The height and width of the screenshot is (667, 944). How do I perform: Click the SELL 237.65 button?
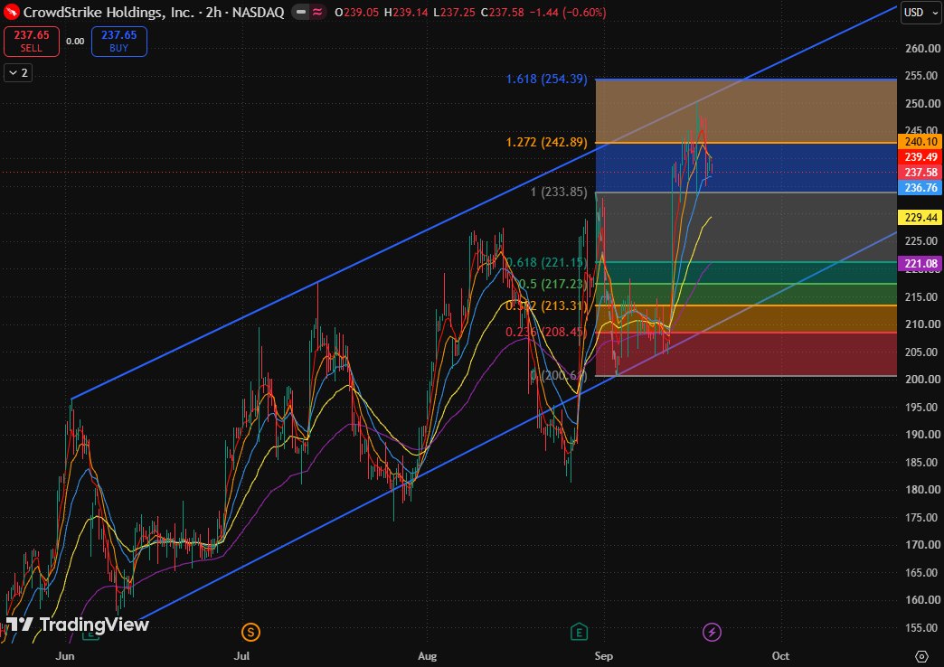click(32, 42)
